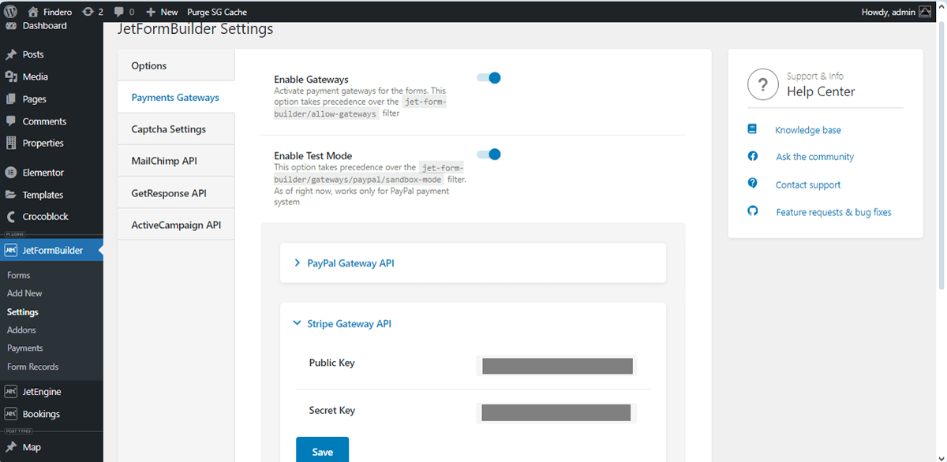This screenshot has height=462, width=947.
Task: Click the Facebook icon next to Ask the community
Action: pyautogui.click(x=752, y=157)
